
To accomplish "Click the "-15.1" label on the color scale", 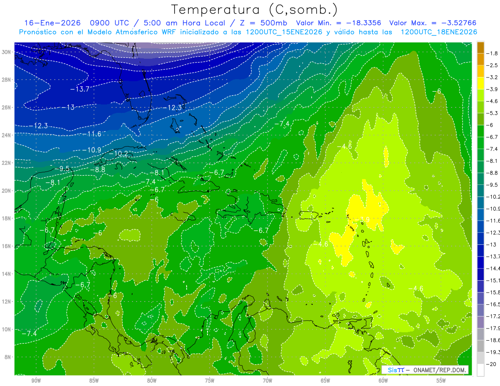I will [494, 280].
